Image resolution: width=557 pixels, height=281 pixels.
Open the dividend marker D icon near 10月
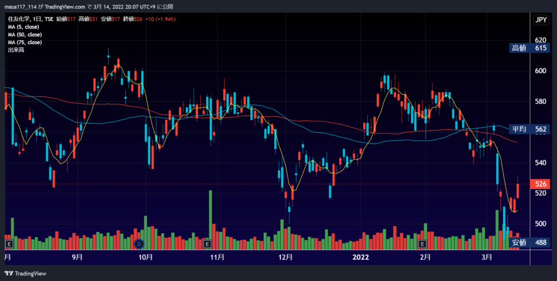tap(139, 243)
